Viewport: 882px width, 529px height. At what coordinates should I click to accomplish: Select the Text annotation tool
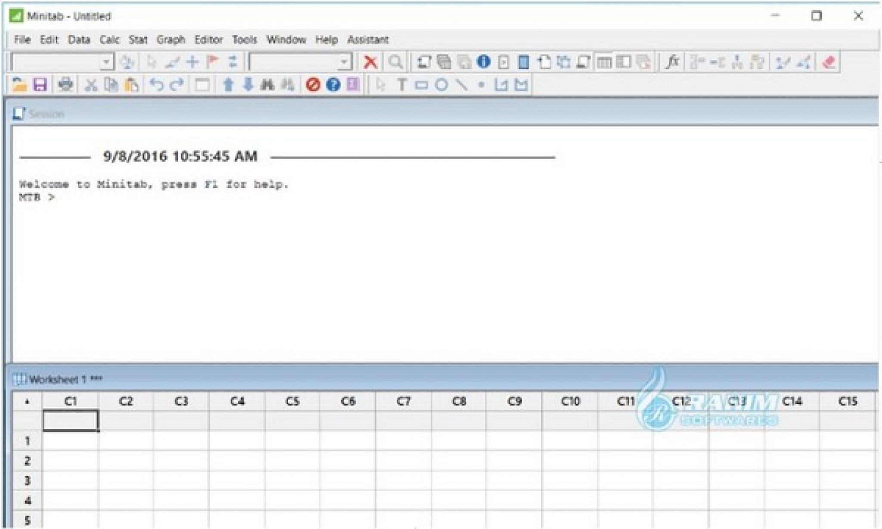(x=402, y=85)
